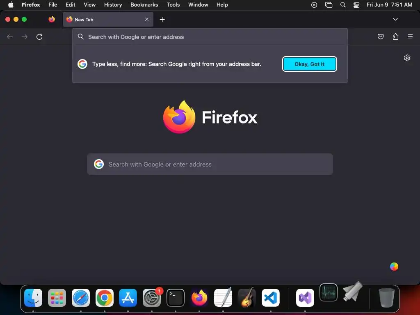Open the History menu
420x315 pixels.
(113, 5)
